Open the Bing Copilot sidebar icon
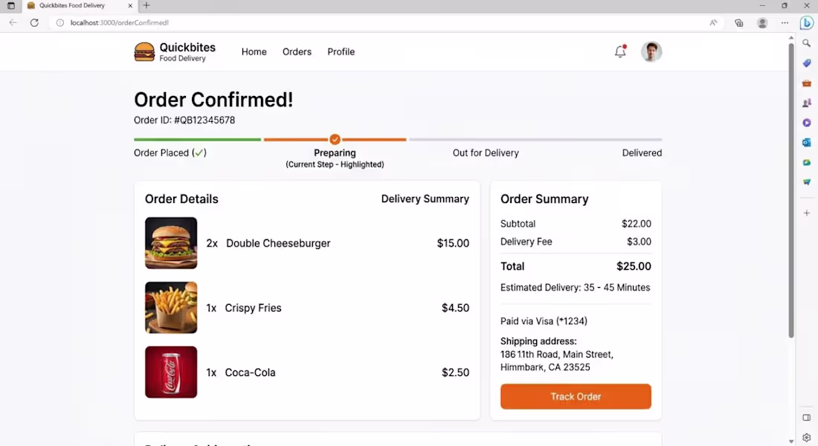Viewport: 818px width, 446px height. click(807, 22)
